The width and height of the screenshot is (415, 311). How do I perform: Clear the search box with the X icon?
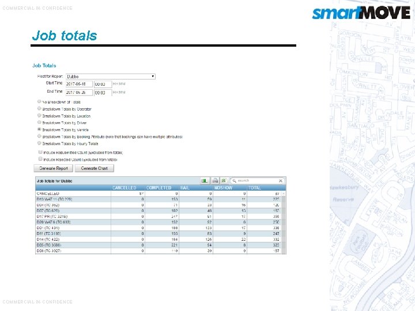coord(281,181)
